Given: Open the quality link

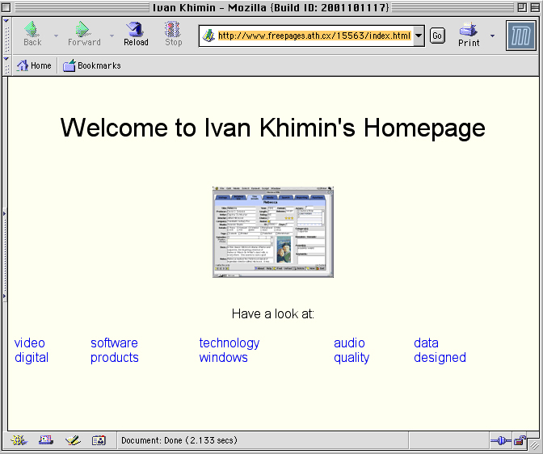Looking at the screenshot, I should tap(351, 357).
